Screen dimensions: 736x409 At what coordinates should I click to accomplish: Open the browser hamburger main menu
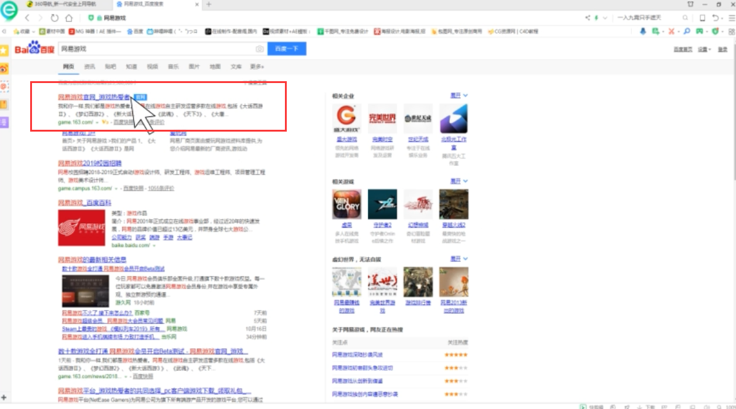coord(731,18)
